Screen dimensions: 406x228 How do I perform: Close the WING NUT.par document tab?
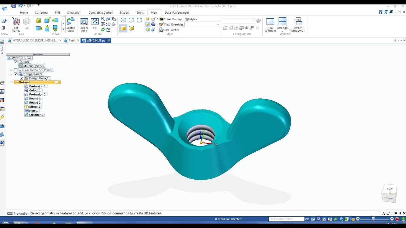pyautogui.click(x=109, y=41)
